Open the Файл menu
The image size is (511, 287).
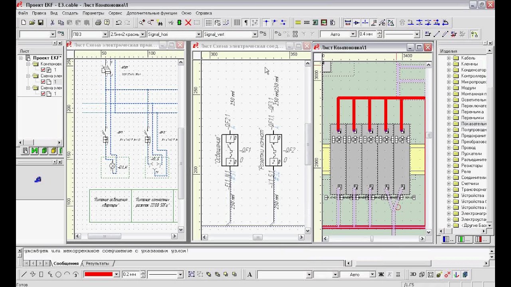click(23, 13)
